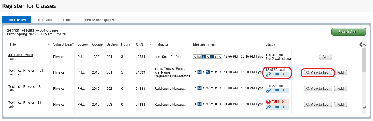Click View Linked magnifier for CRN 21039
The image size is (373, 121).
[307, 72]
